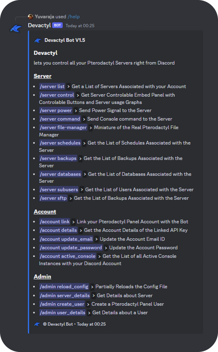Image resolution: width=218 pixels, height=352 pixels.
Task: Select the /server backups command mention
Action: click(x=57, y=158)
